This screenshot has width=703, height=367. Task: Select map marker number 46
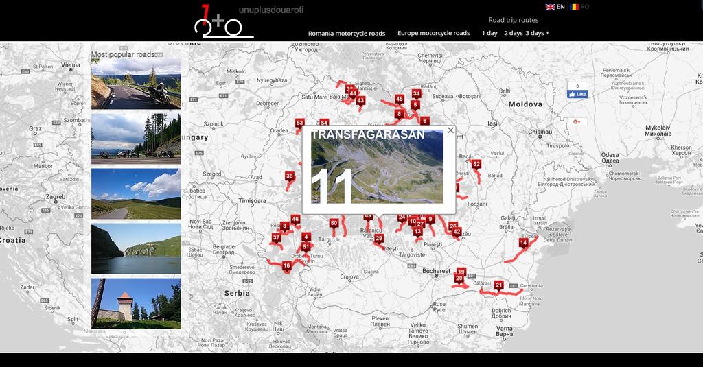(x=295, y=220)
